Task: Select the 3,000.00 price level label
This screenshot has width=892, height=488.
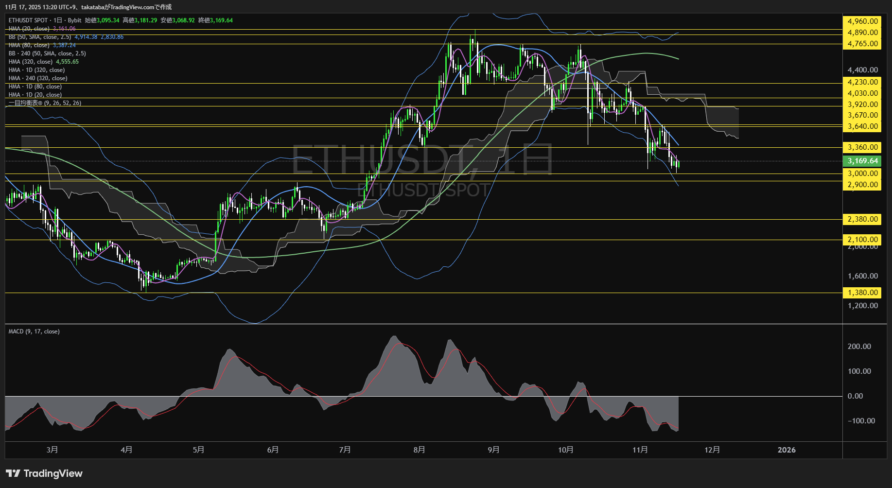Action: (x=862, y=174)
